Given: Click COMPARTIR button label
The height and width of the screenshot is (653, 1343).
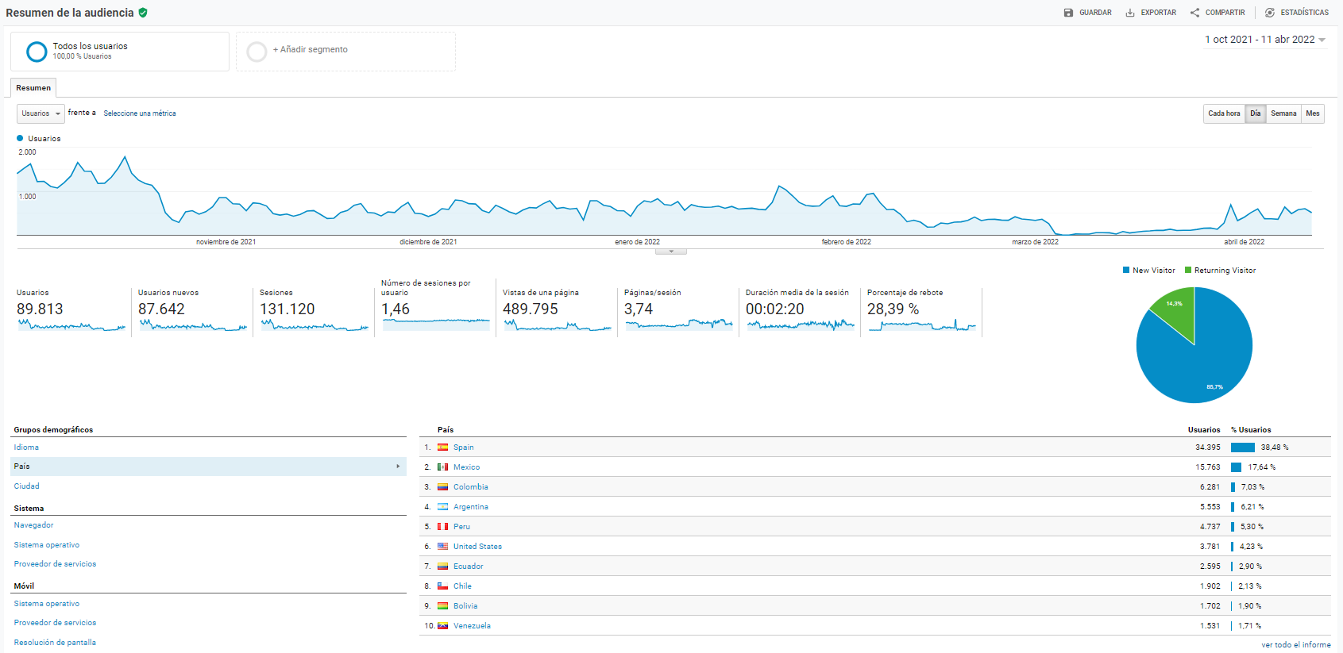Looking at the screenshot, I should click(1225, 13).
